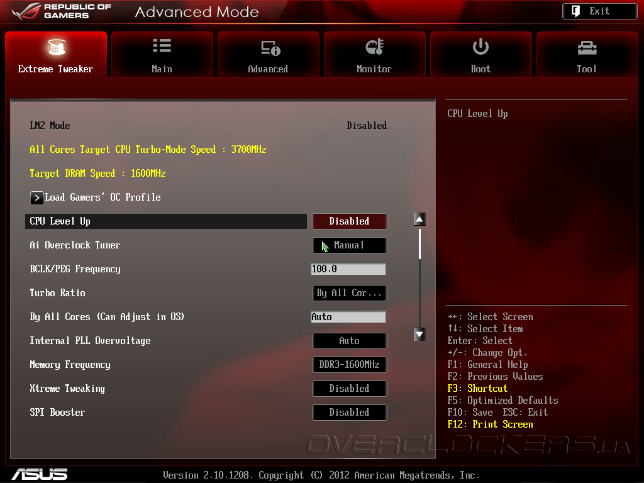This screenshot has width=644, height=483.
Task: Click the F10: Save hint
Action: coord(470,413)
